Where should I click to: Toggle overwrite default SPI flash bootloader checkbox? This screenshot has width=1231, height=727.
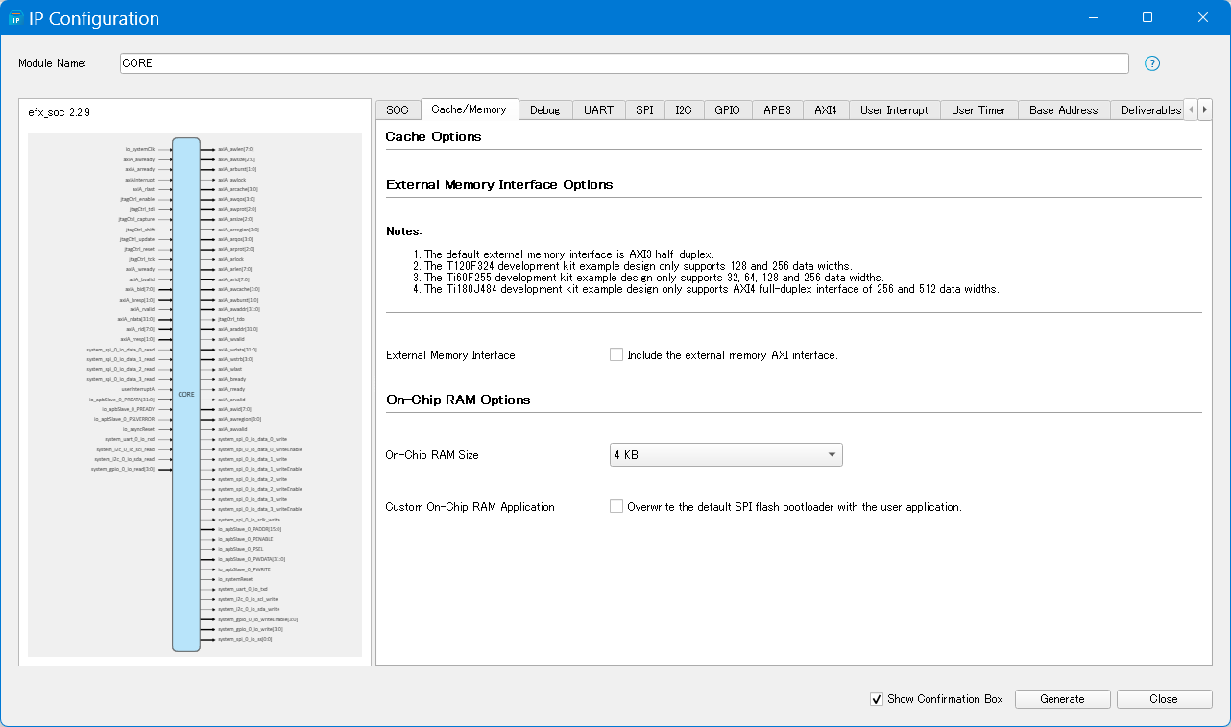[616, 506]
